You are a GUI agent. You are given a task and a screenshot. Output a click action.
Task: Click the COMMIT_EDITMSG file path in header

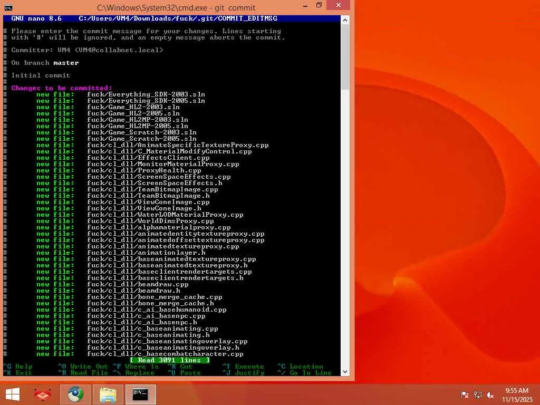pos(178,18)
